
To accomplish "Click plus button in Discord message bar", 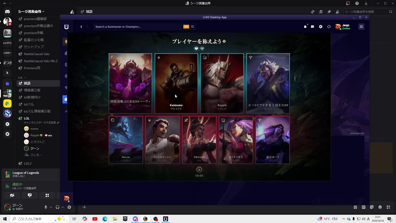I will tap(84, 207).
